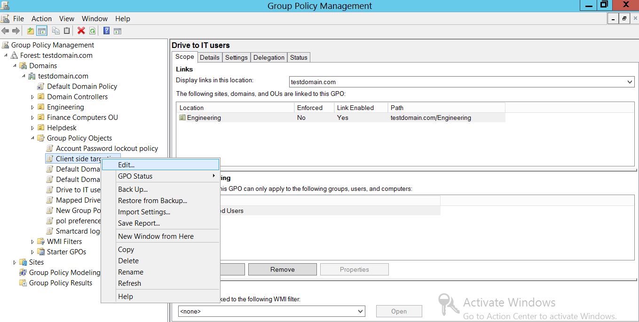Click the Back arrow toolbar icon
Image resolution: width=639 pixels, height=322 pixels.
(x=5, y=31)
